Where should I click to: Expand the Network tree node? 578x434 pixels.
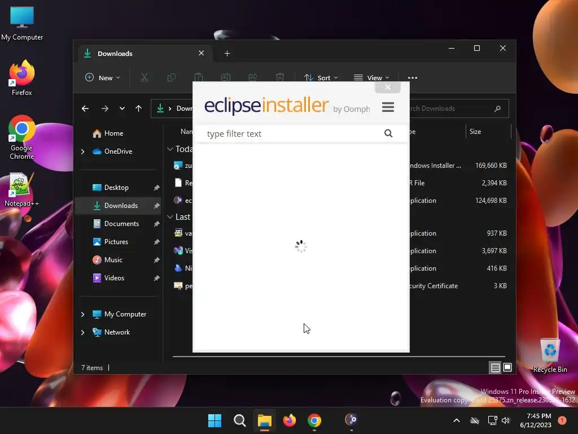point(82,332)
